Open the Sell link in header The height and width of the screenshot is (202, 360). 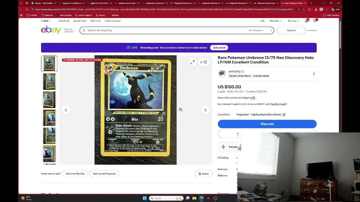pos(262,21)
